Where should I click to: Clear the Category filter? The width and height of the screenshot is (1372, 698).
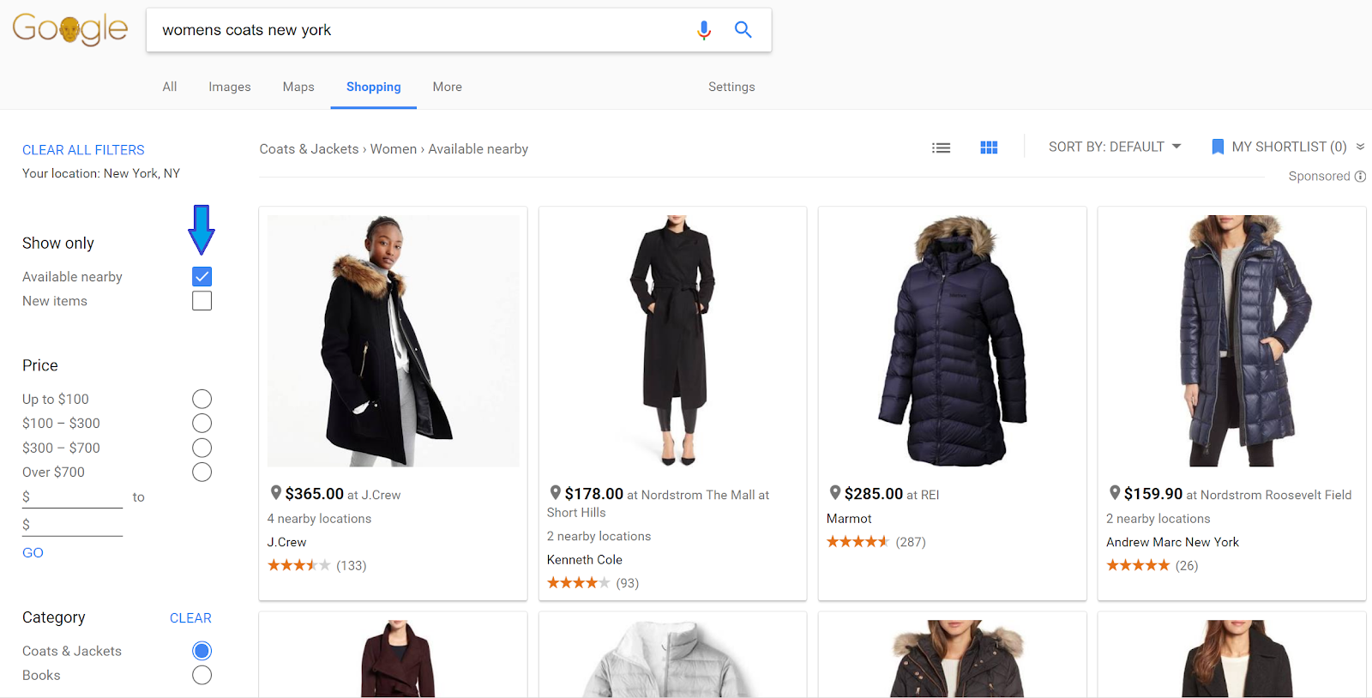190,618
